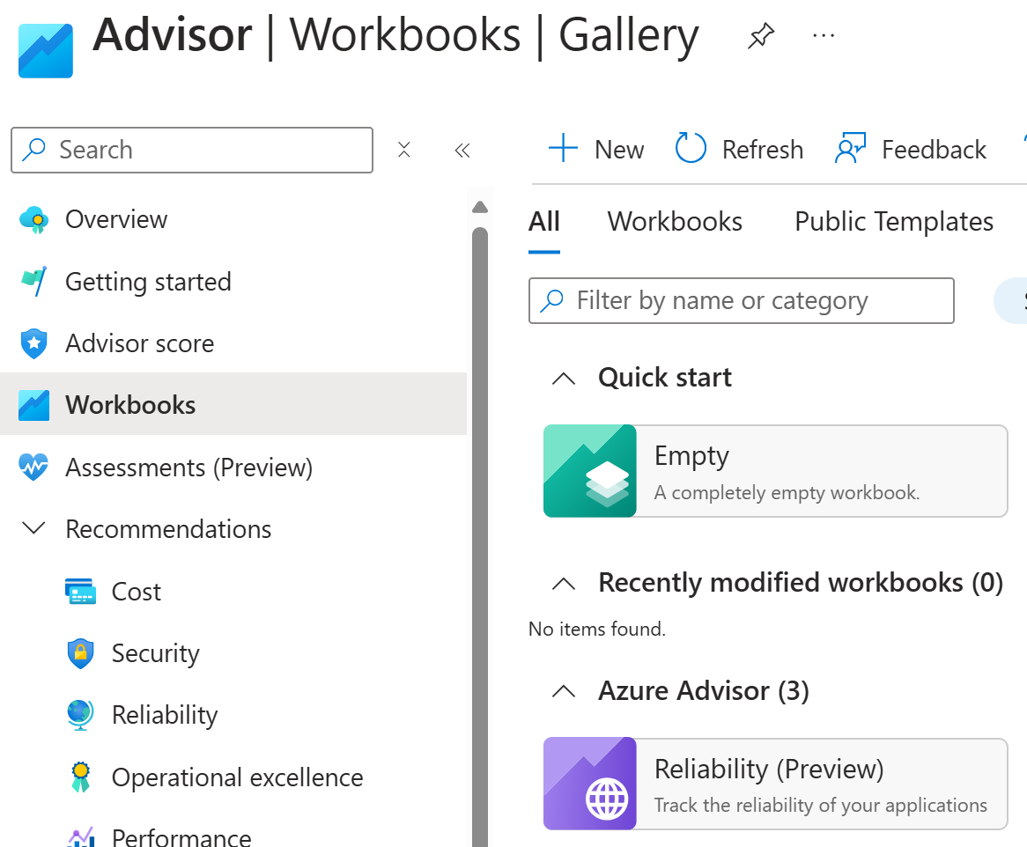Viewport: 1027px width, 847px height.
Task: Open the more options ellipsis menu
Action: pos(824,35)
